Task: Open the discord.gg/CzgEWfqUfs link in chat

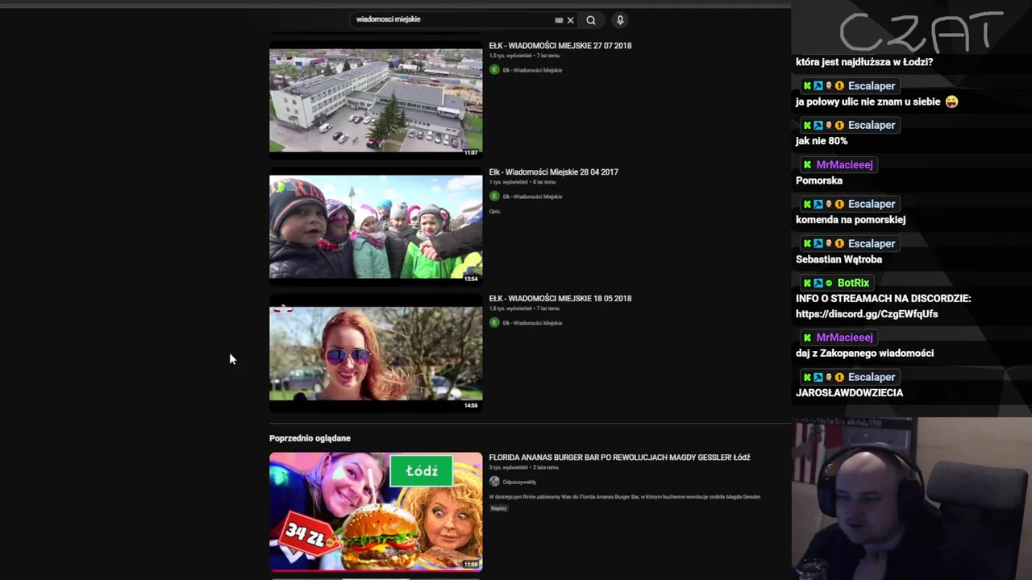Action: (x=867, y=314)
